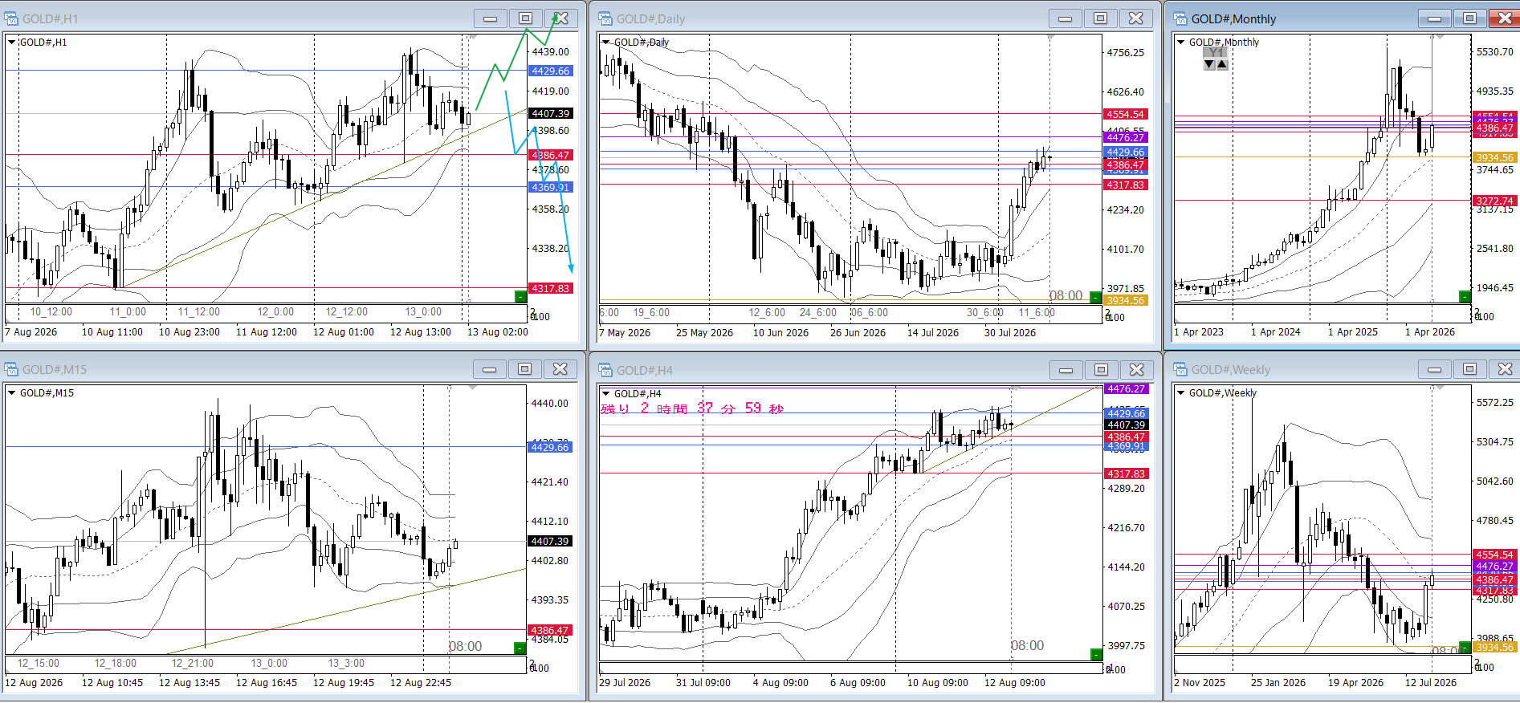Click the red 4554.54 price label in Weekly chart
Viewport: 1520px width, 703px height.
(1495, 555)
